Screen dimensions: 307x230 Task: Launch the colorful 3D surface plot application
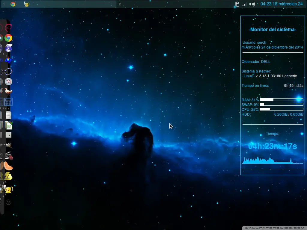[8, 60]
